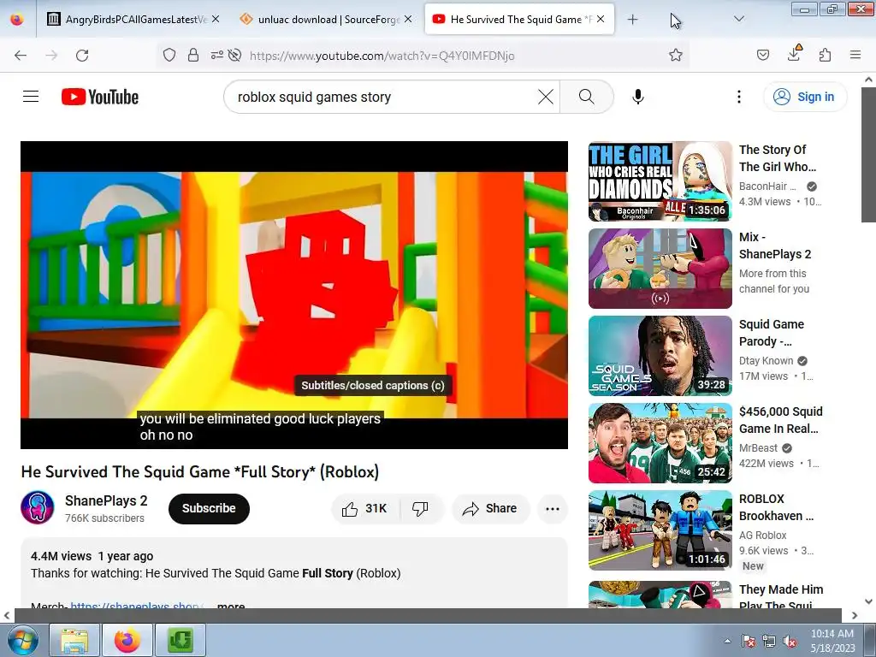Open more actions ellipsis under video

[x=553, y=508]
